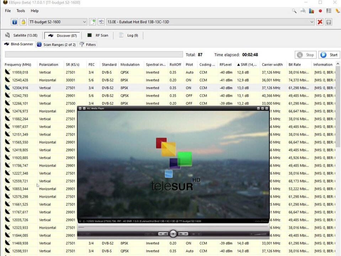Image resolution: width=341 pixels, height=256 pixels.
Task: Enable the row checkbox for frequency 11959,018
Action: point(7,72)
